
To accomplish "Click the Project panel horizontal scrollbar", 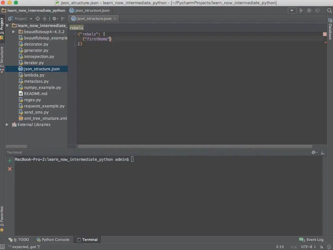I will 16,146.
